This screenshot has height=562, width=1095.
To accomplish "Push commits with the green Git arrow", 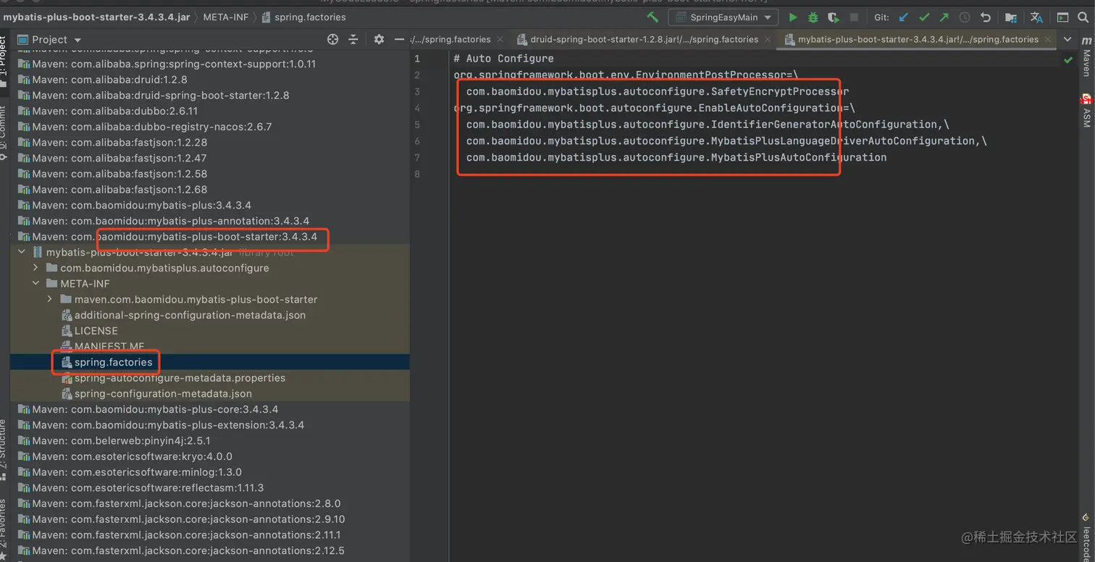I will coord(944,17).
